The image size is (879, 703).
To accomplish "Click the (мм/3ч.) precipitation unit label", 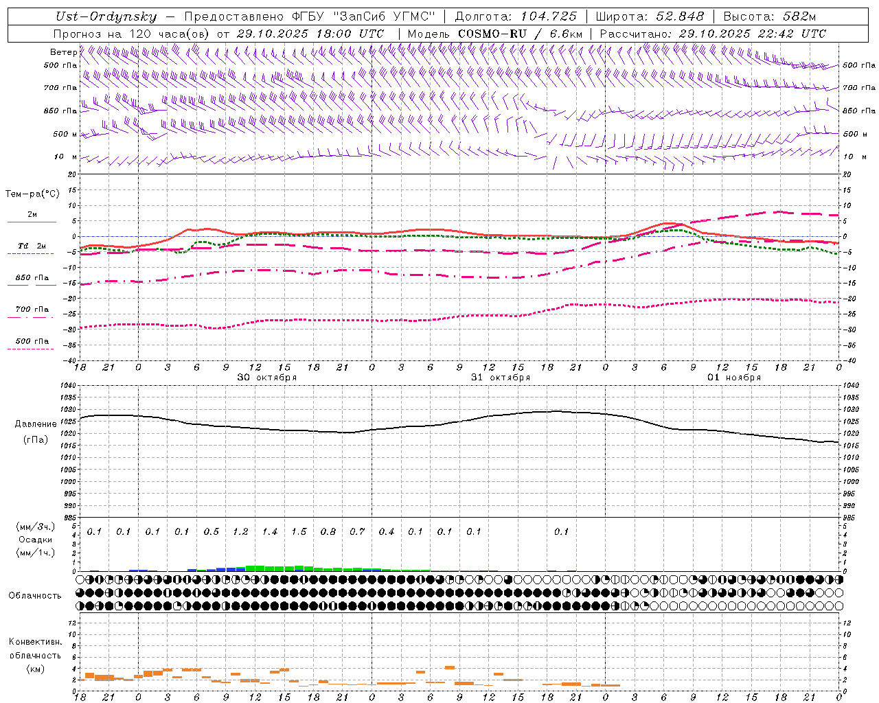I will click(x=36, y=527).
